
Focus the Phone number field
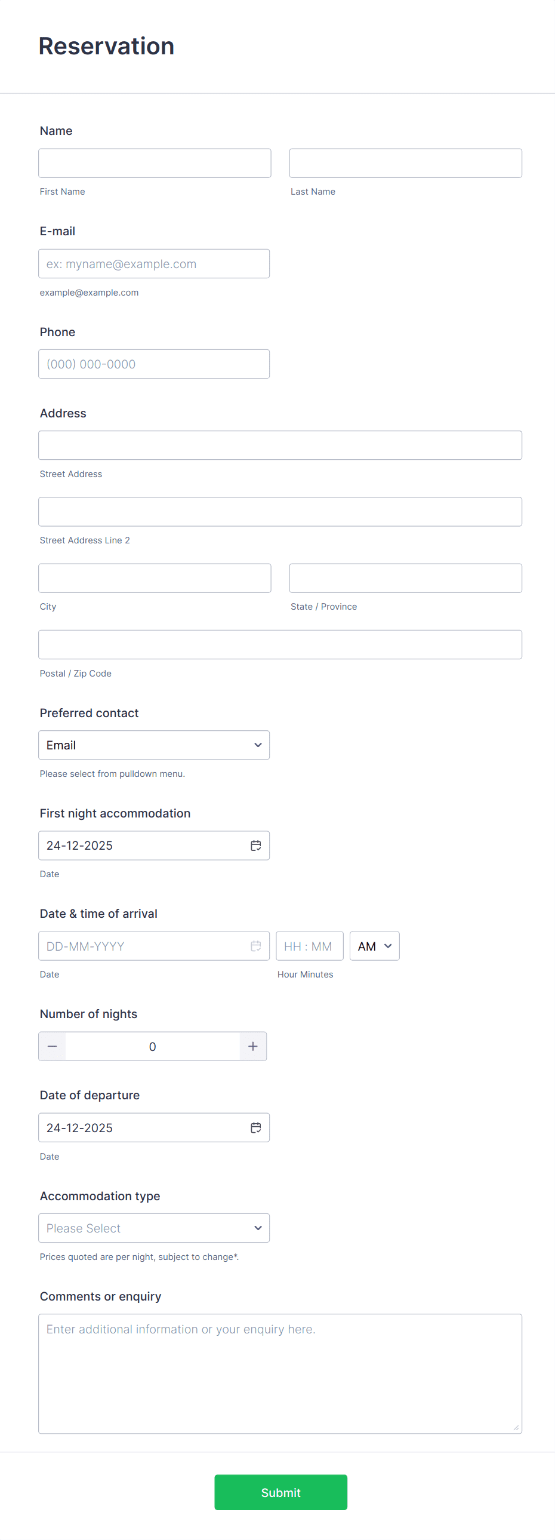154,364
